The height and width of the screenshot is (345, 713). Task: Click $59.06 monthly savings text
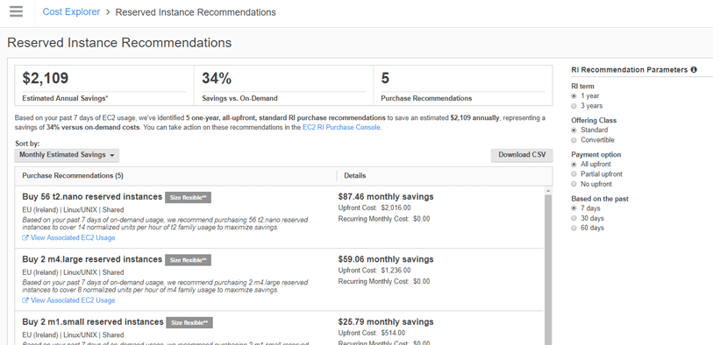[x=386, y=259]
